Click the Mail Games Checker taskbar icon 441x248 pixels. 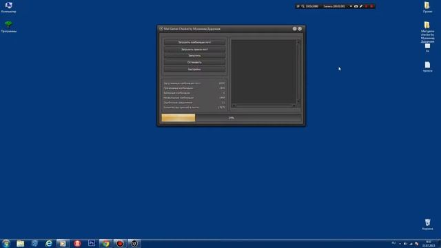[134, 243]
